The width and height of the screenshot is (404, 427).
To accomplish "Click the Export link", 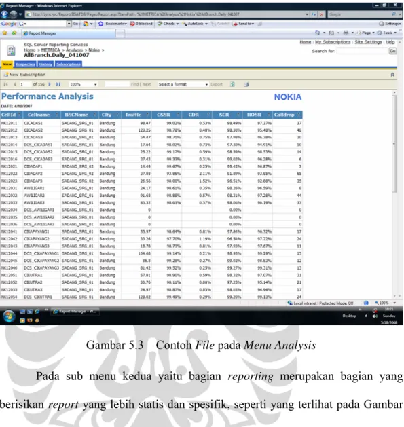I will click(217, 84).
